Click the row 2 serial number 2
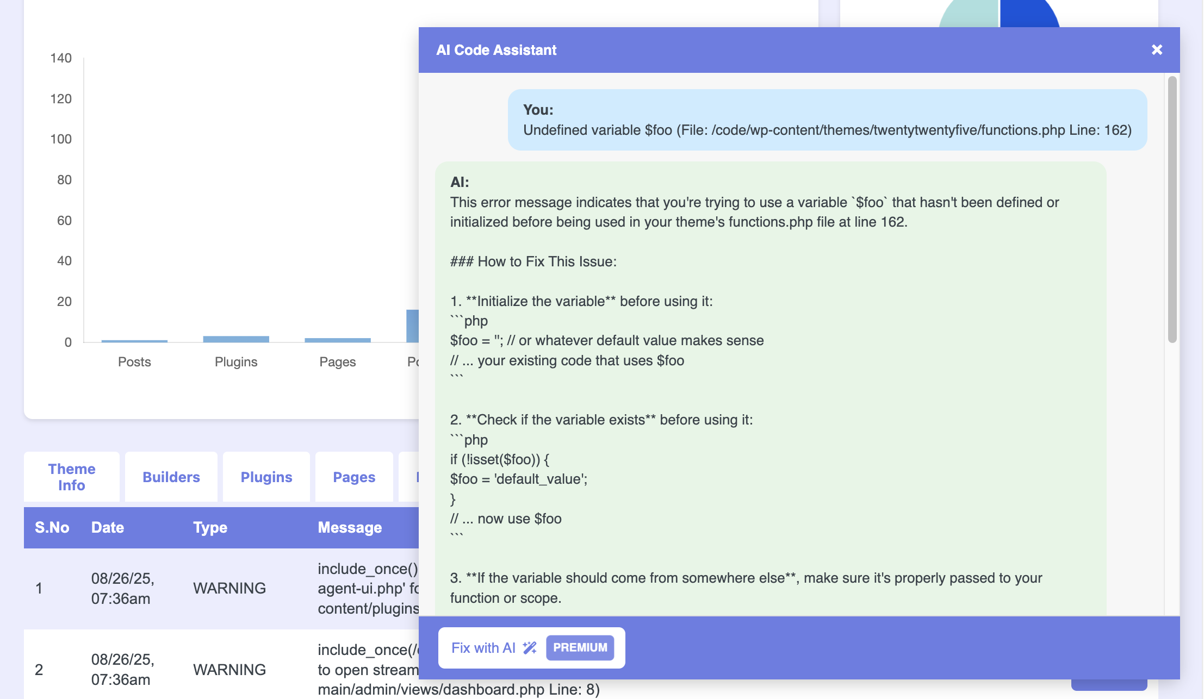The height and width of the screenshot is (699, 1204). pyautogui.click(x=39, y=670)
